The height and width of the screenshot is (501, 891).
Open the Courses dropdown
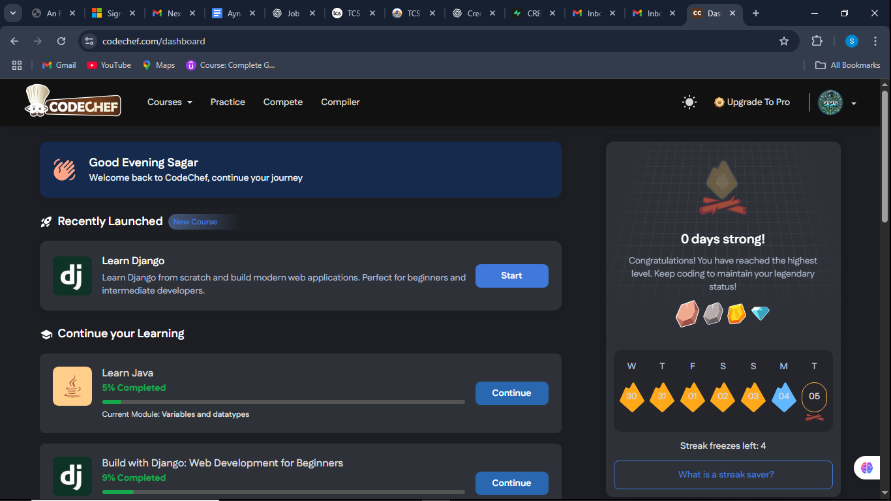[x=170, y=102]
